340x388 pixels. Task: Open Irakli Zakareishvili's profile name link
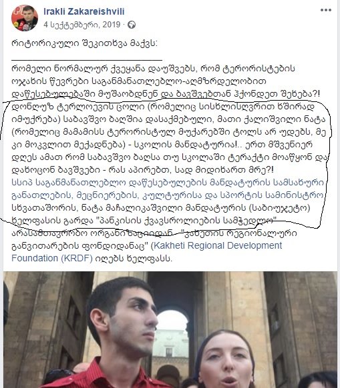84,11
